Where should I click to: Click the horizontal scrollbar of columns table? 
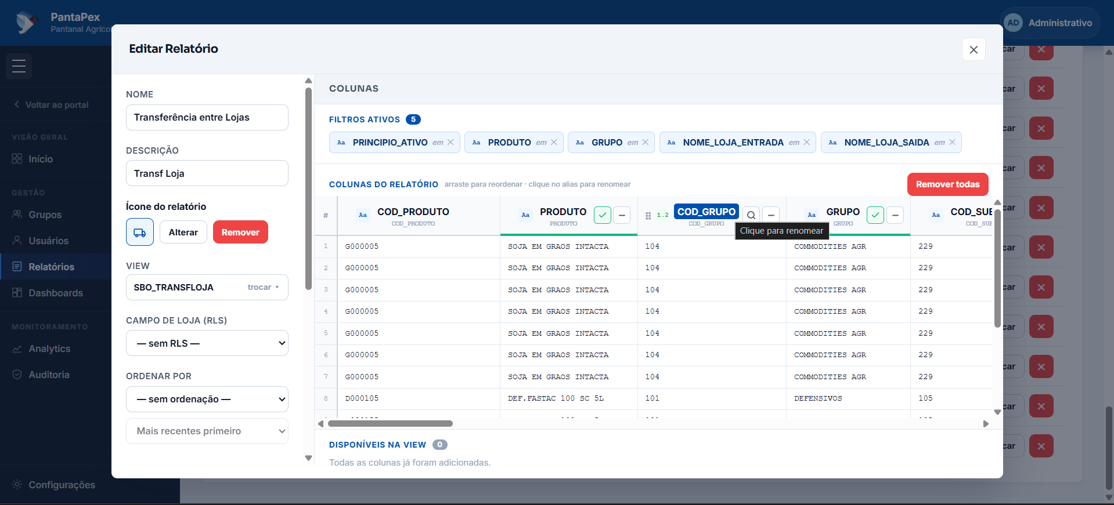390,424
